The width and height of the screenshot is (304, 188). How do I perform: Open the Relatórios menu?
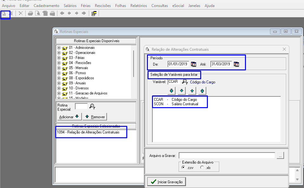[138, 6]
